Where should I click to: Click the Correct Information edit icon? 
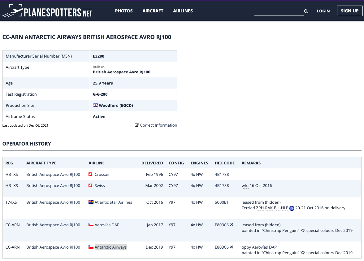(x=137, y=125)
